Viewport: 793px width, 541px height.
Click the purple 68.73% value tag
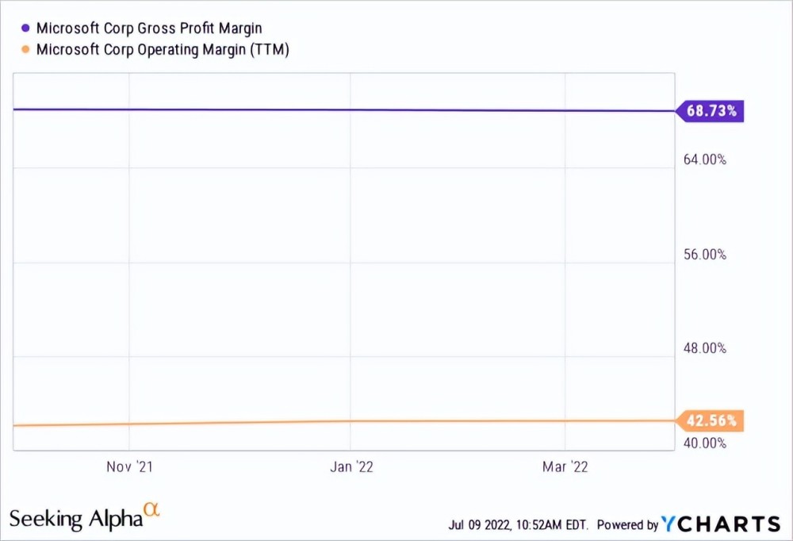pyautogui.click(x=711, y=111)
